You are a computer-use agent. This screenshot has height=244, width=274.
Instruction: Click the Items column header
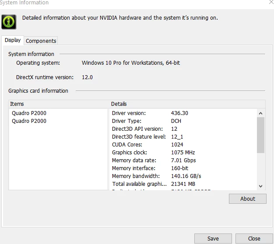[x=59, y=104]
